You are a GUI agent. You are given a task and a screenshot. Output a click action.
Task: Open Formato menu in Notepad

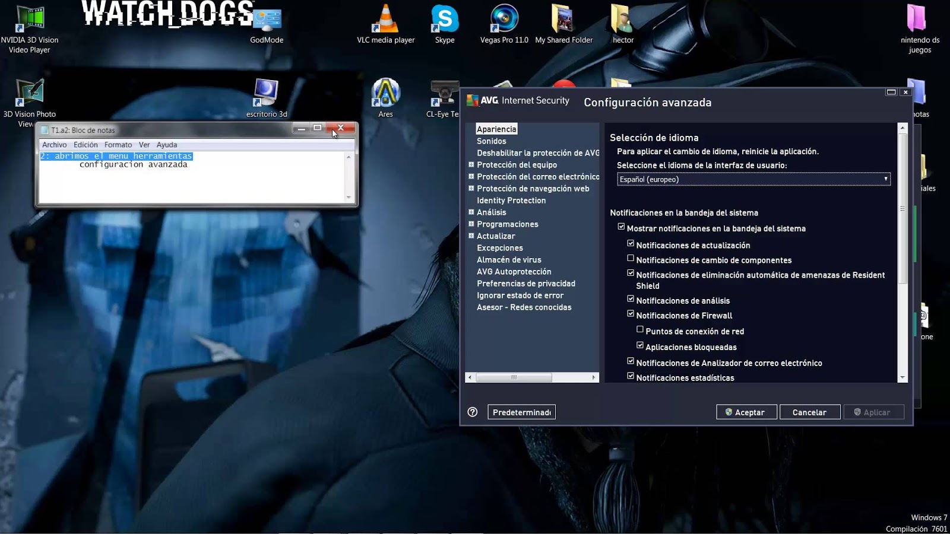click(x=118, y=145)
